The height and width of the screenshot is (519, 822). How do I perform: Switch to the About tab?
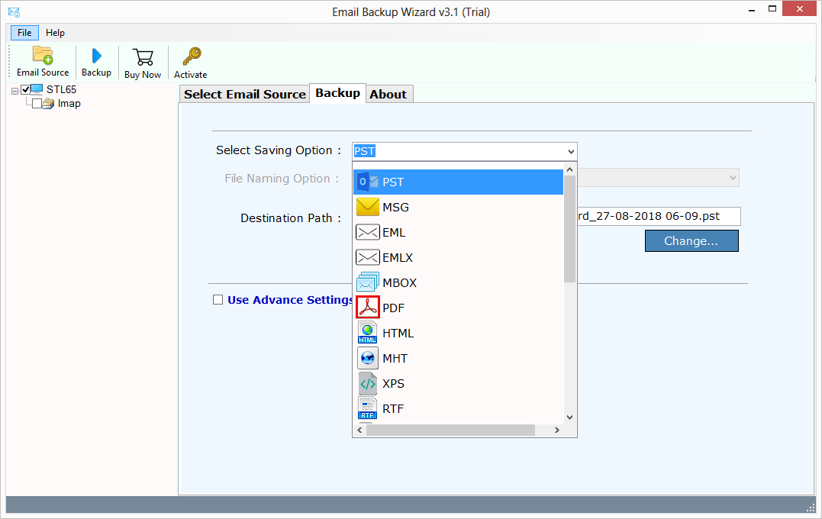(x=388, y=94)
